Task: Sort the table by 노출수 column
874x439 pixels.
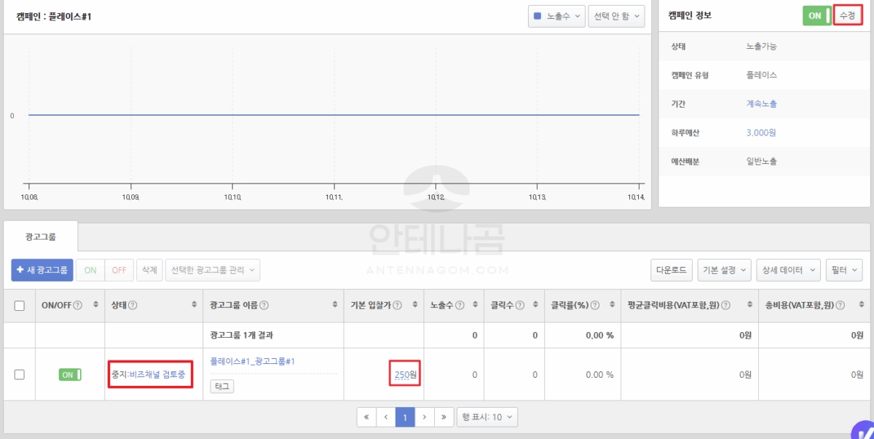Action: [x=474, y=306]
